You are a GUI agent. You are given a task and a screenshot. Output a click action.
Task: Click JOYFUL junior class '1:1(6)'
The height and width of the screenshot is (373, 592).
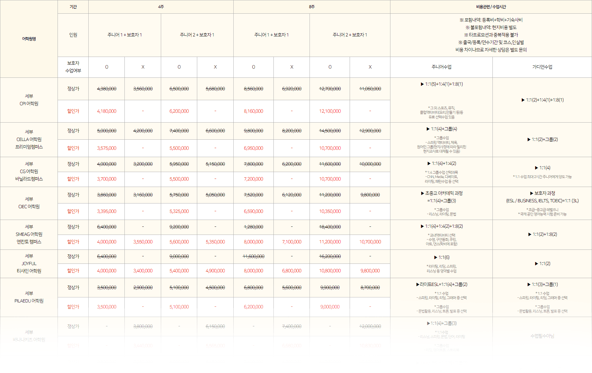[x=442, y=257]
